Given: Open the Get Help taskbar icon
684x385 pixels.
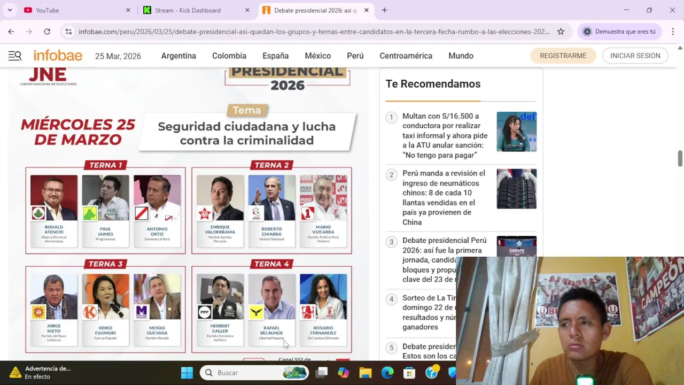Looking at the screenshot, I should pyautogui.click(x=432, y=373).
